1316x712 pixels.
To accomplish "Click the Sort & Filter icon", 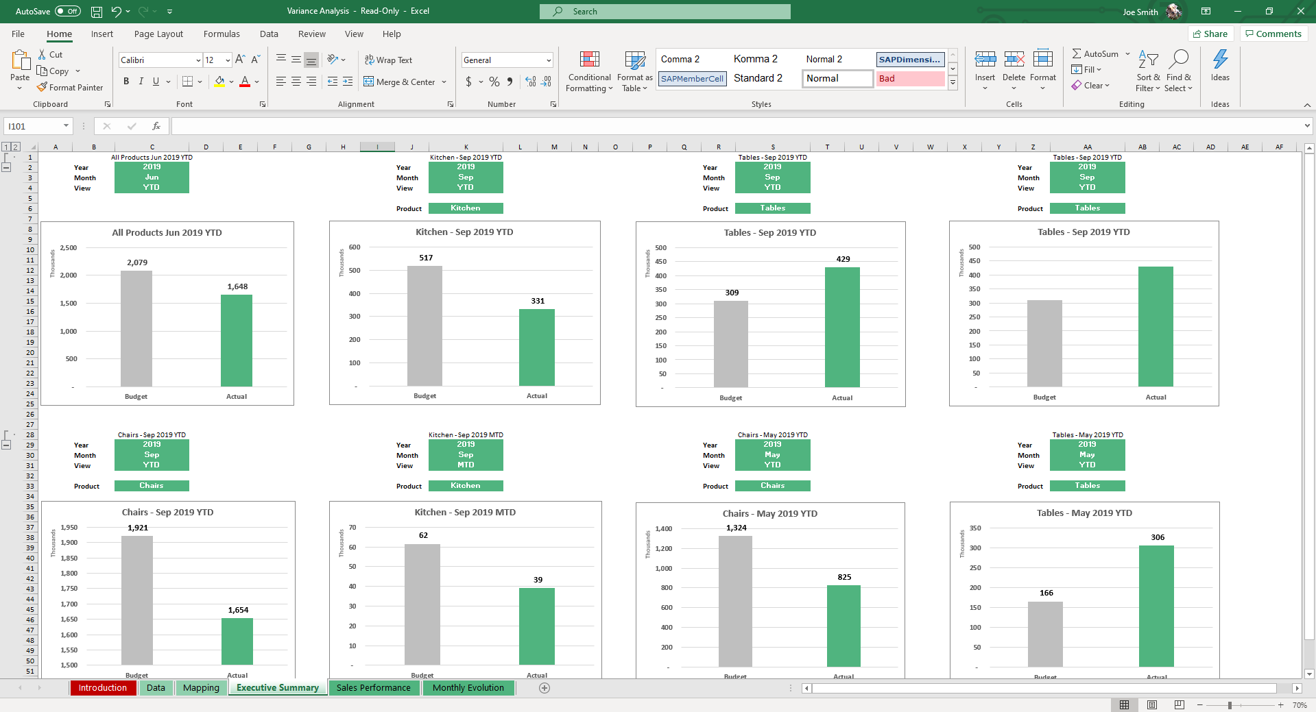I will 1148,60.
